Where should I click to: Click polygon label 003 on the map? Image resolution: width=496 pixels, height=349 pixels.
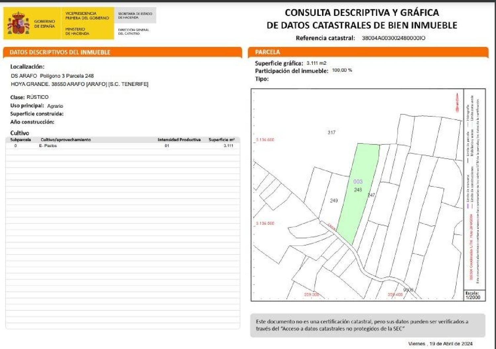point(358,181)
